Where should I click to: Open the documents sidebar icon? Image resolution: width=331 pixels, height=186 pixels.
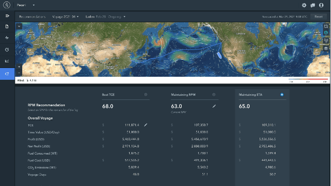pyautogui.click(x=7, y=26)
